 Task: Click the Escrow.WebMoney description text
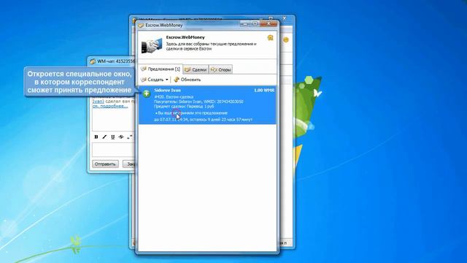click(x=211, y=46)
